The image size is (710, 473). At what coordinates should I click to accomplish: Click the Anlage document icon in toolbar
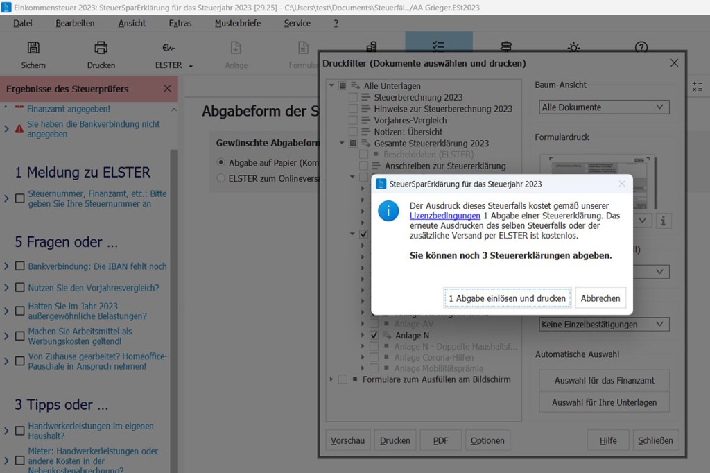(x=236, y=48)
